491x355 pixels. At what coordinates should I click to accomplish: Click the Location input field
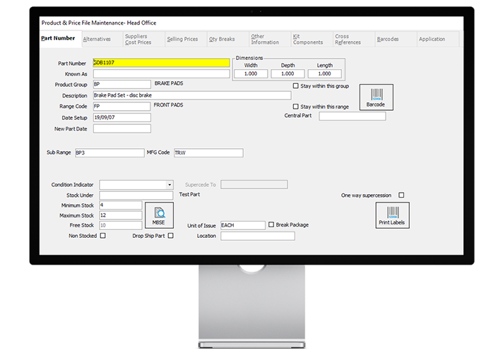257,236
